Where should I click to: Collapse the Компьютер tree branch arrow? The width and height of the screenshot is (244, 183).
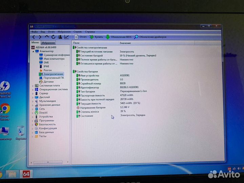33,52
